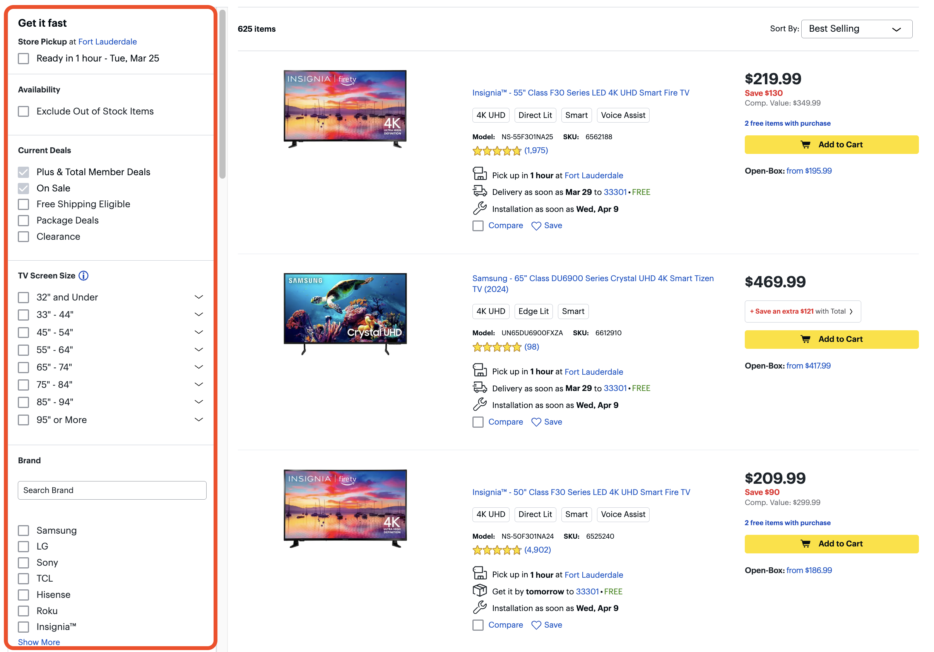This screenshot has width=934, height=652.
Task: Add Insignia 55" F30 TV to cart
Action: coord(831,145)
